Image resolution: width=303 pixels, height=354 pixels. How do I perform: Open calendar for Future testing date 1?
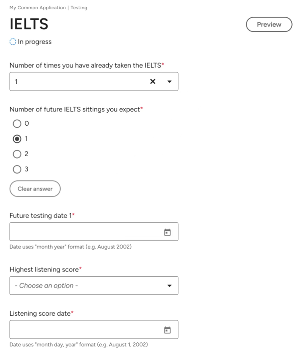coord(167,232)
